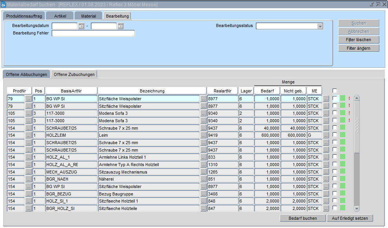Click green status square in HOLZ_SI_1 row
This screenshot has width=388, height=228.
342,201
